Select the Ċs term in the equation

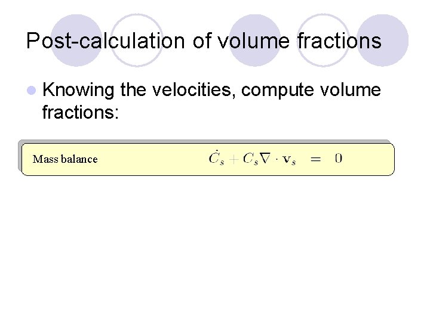coord(216,158)
